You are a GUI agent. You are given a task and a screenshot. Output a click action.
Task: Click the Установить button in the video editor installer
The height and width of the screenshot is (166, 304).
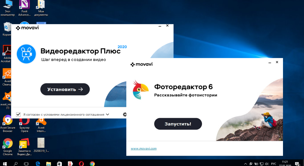(x=65, y=89)
